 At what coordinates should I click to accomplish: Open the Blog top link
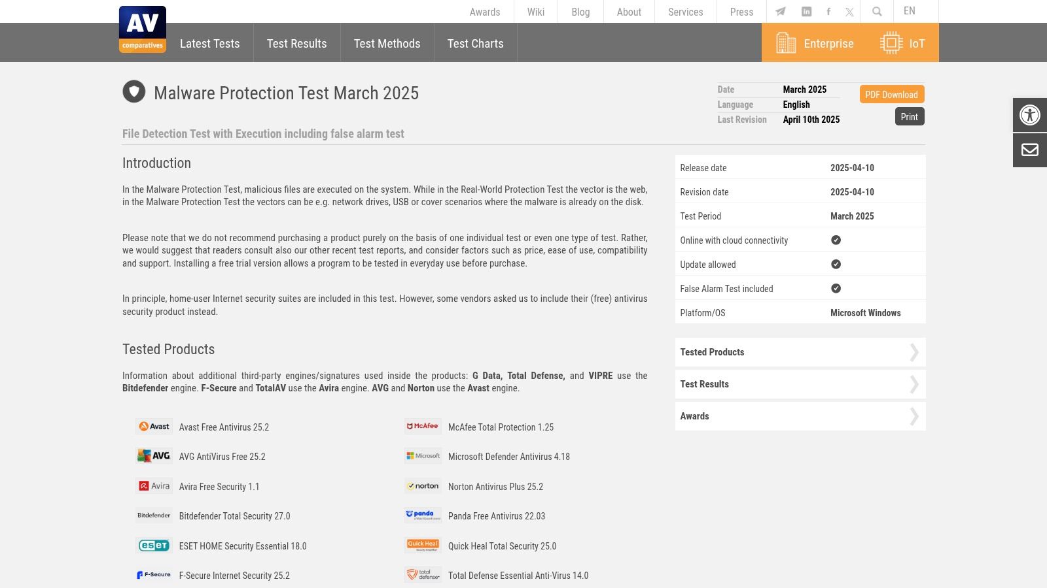coord(580,12)
